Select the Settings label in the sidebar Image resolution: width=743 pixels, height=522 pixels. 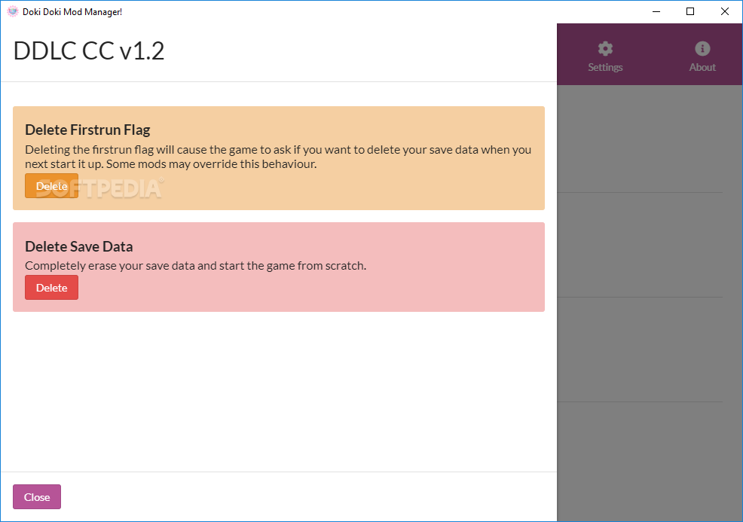pos(605,67)
